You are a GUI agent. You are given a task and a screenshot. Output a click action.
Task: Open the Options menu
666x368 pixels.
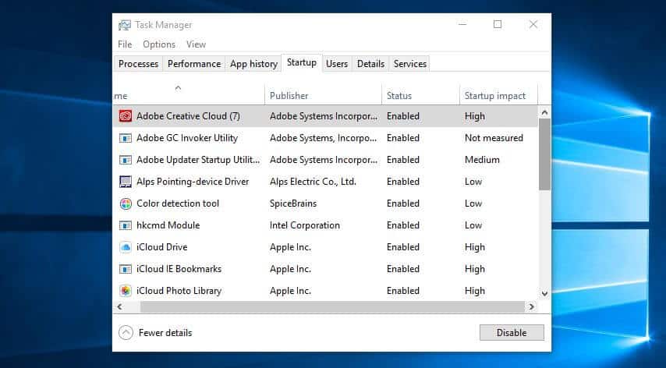[159, 44]
